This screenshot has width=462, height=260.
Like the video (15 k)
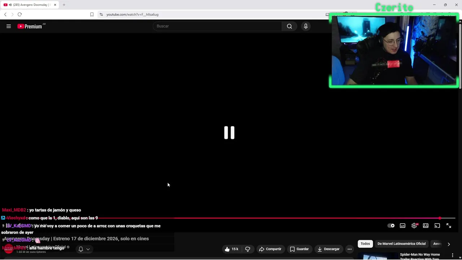pyautogui.click(x=231, y=249)
